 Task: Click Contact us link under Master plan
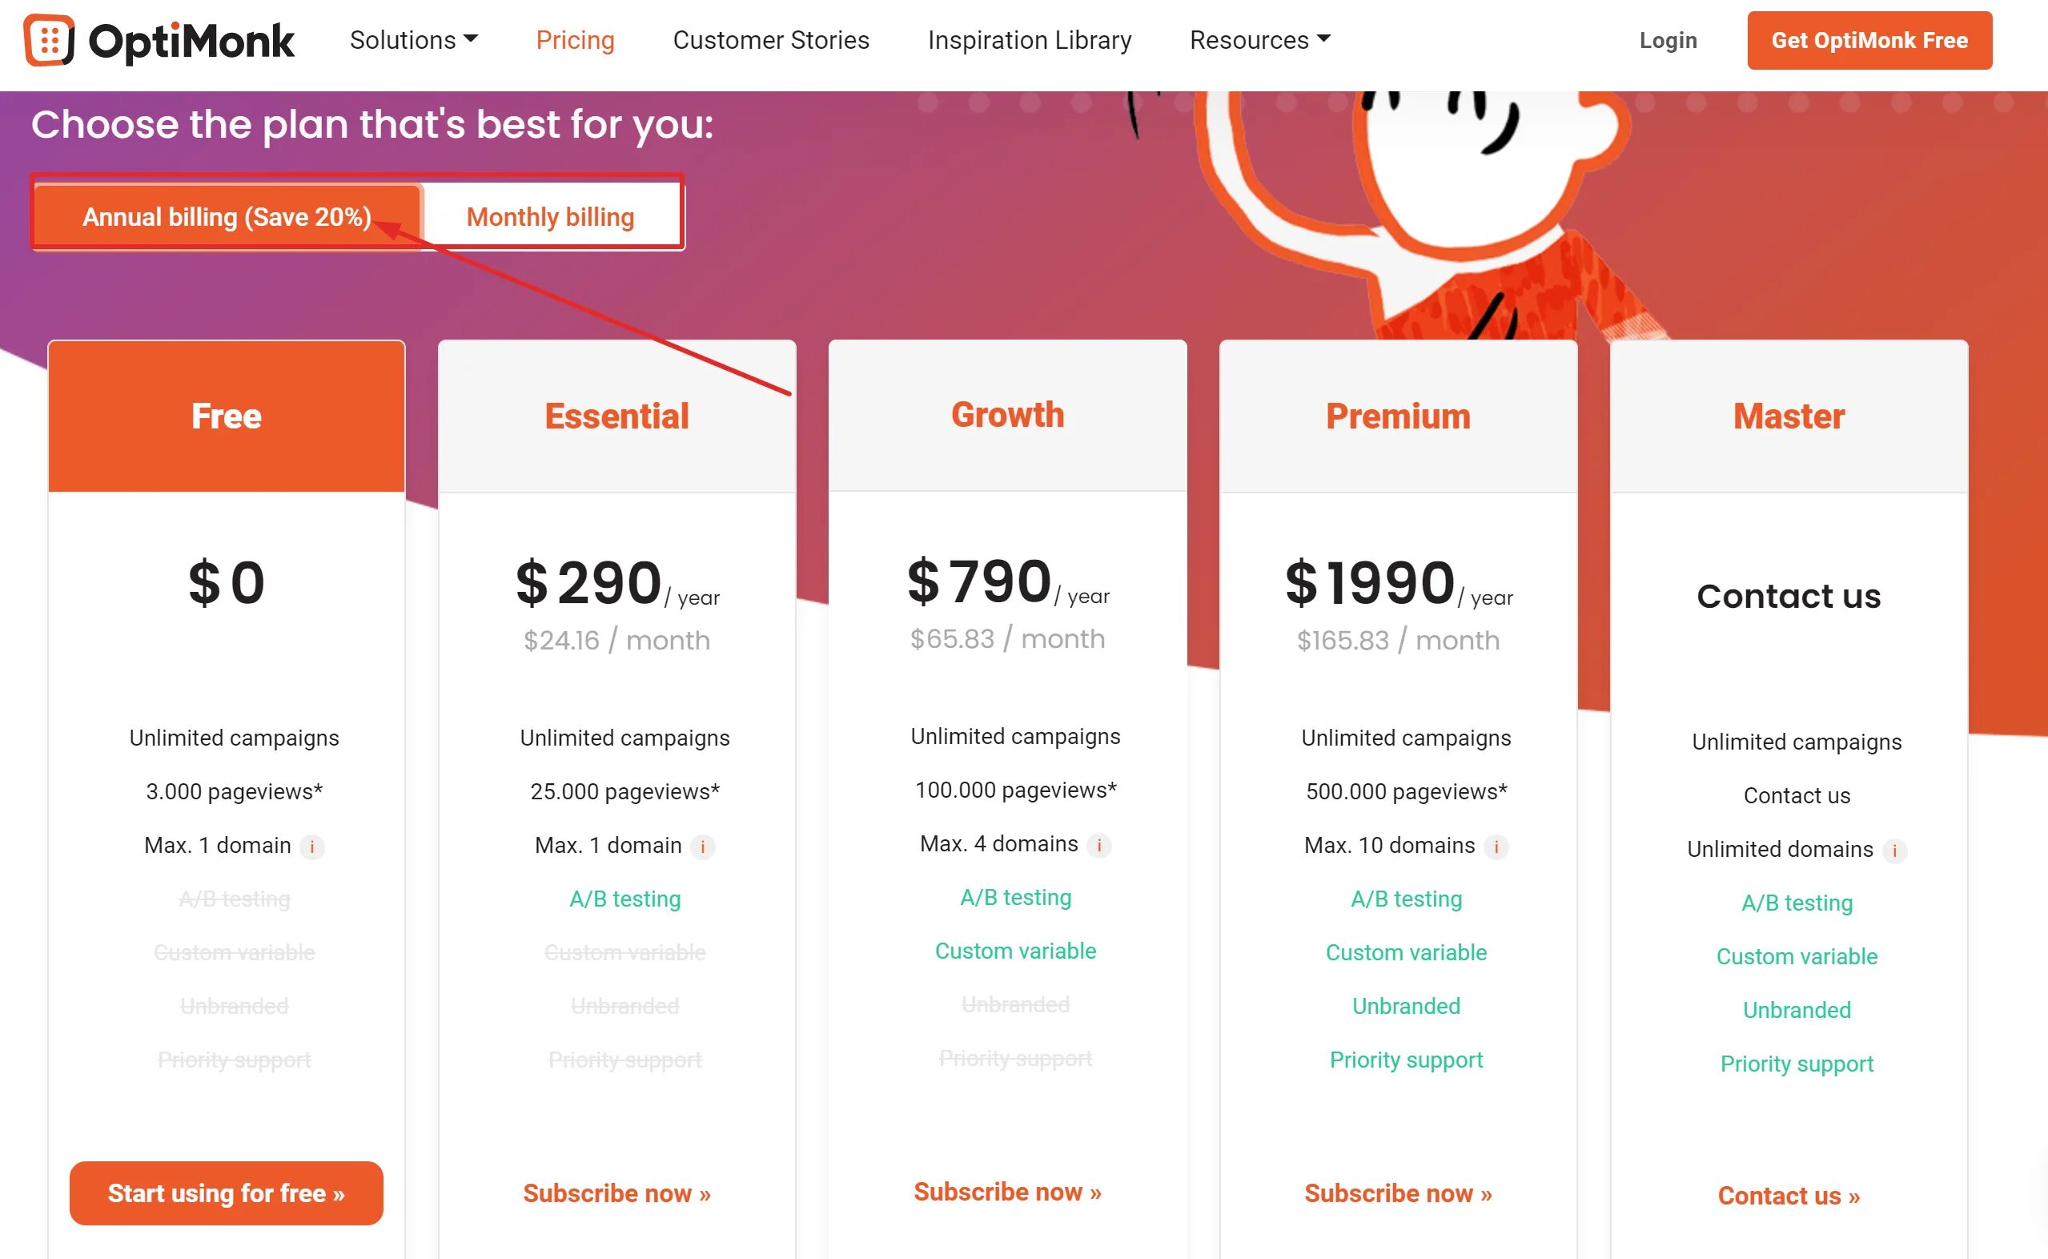point(1789,1196)
